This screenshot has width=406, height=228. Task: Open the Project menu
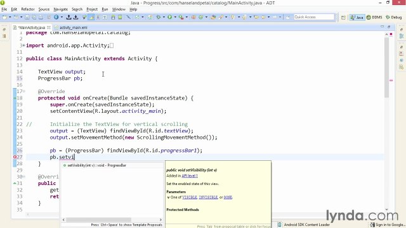pyautogui.click(x=92, y=9)
